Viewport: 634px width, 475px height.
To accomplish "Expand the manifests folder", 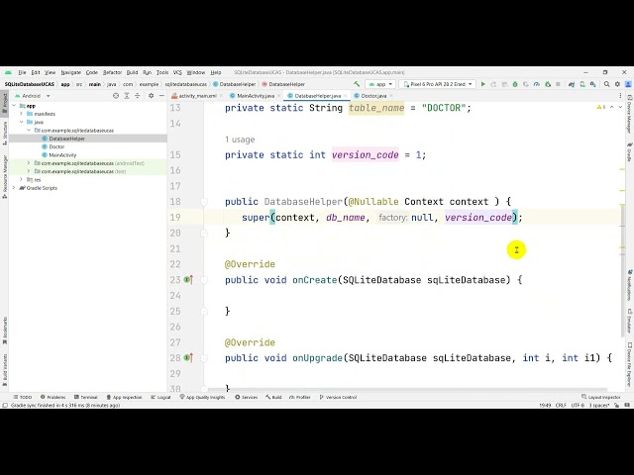I will click(x=22, y=114).
